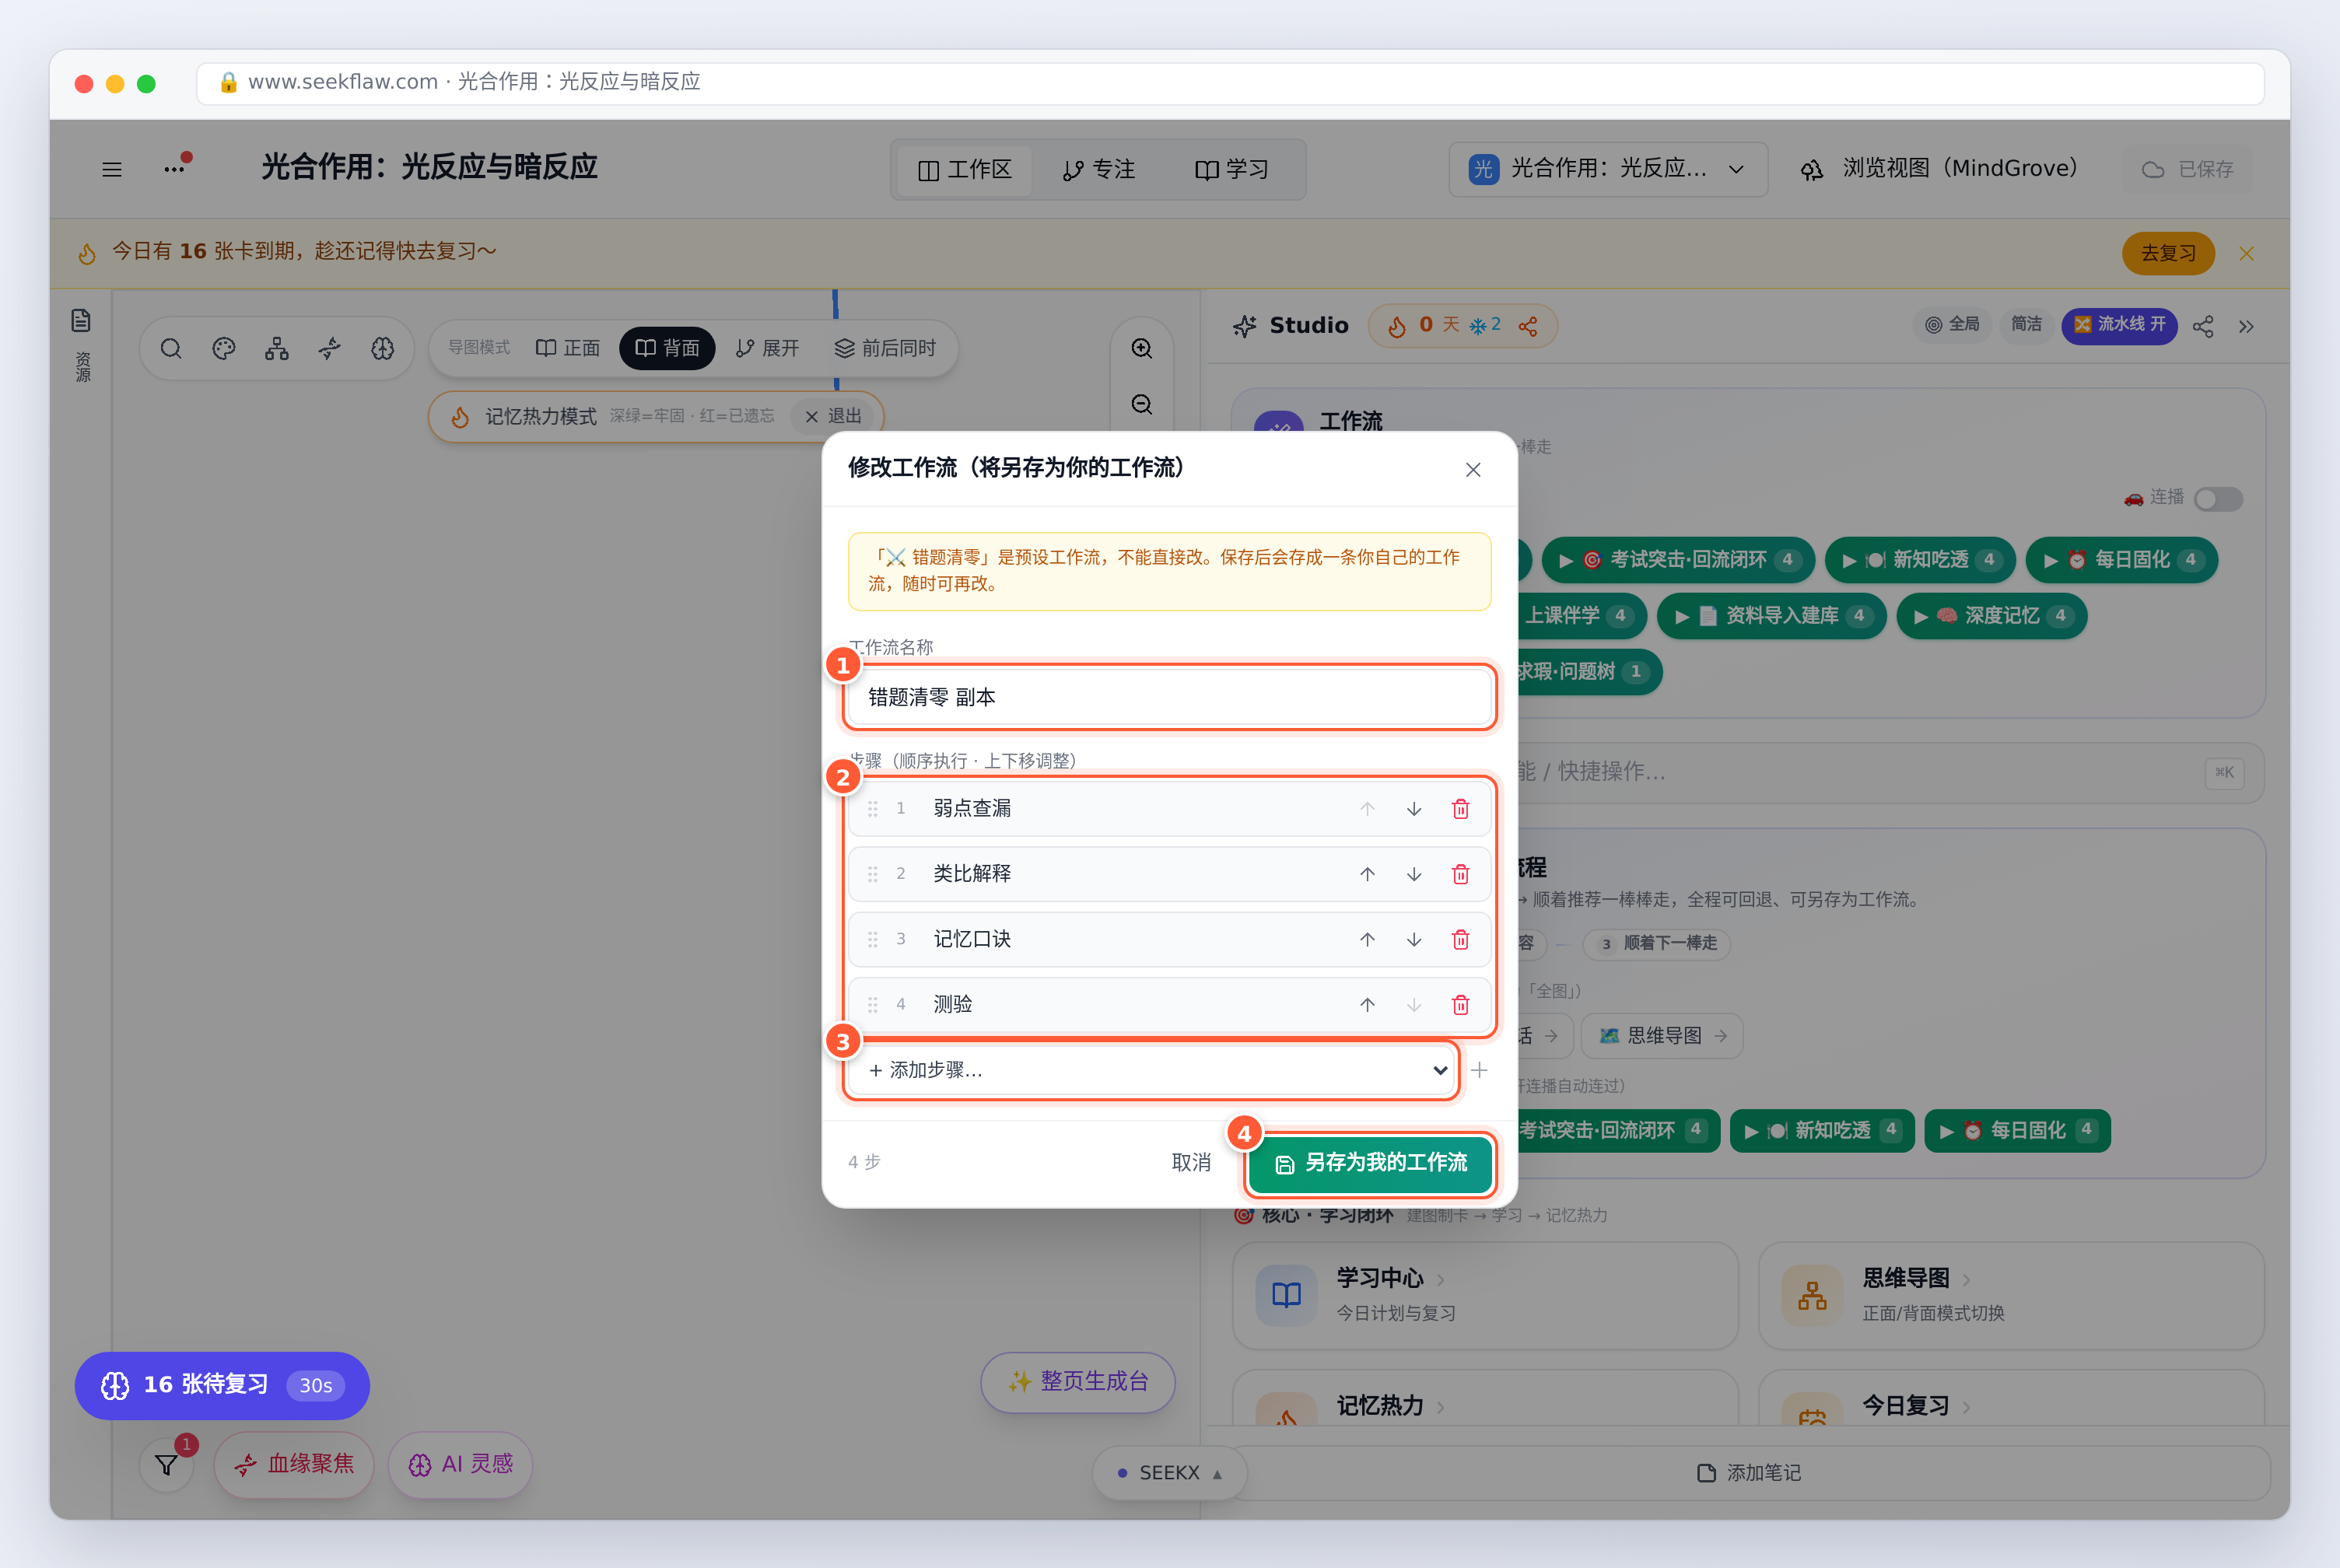The width and height of the screenshot is (2340, 1568).
Task: Zoom out on the mind map canvas
Action: click(1142, 404)
